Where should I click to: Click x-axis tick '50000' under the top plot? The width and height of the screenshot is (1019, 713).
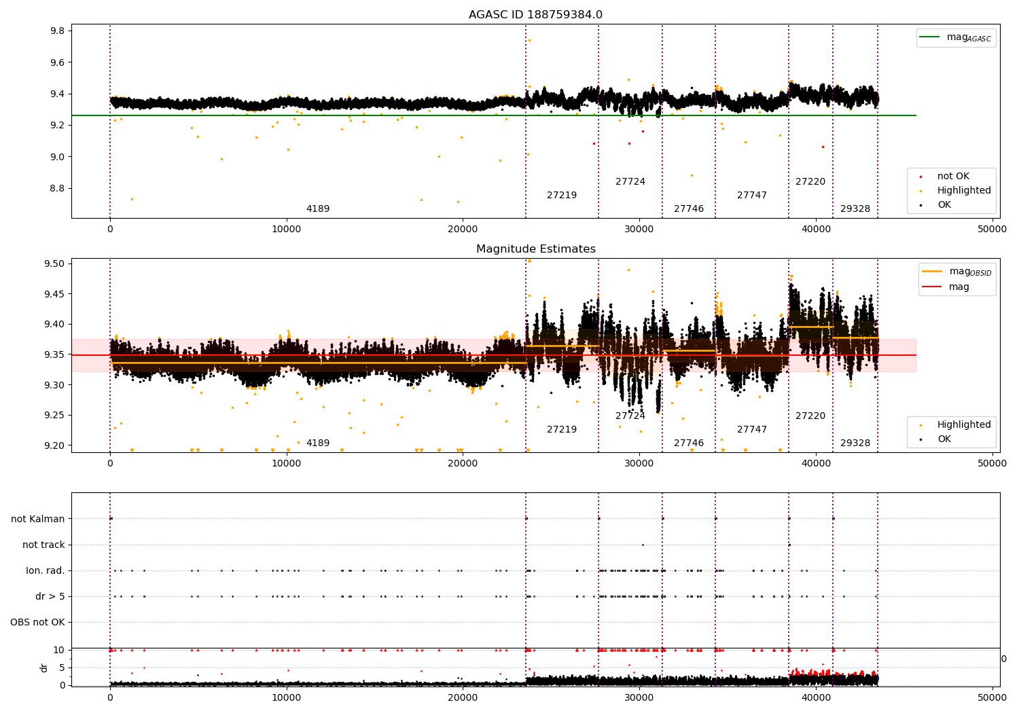coord(992,229)
